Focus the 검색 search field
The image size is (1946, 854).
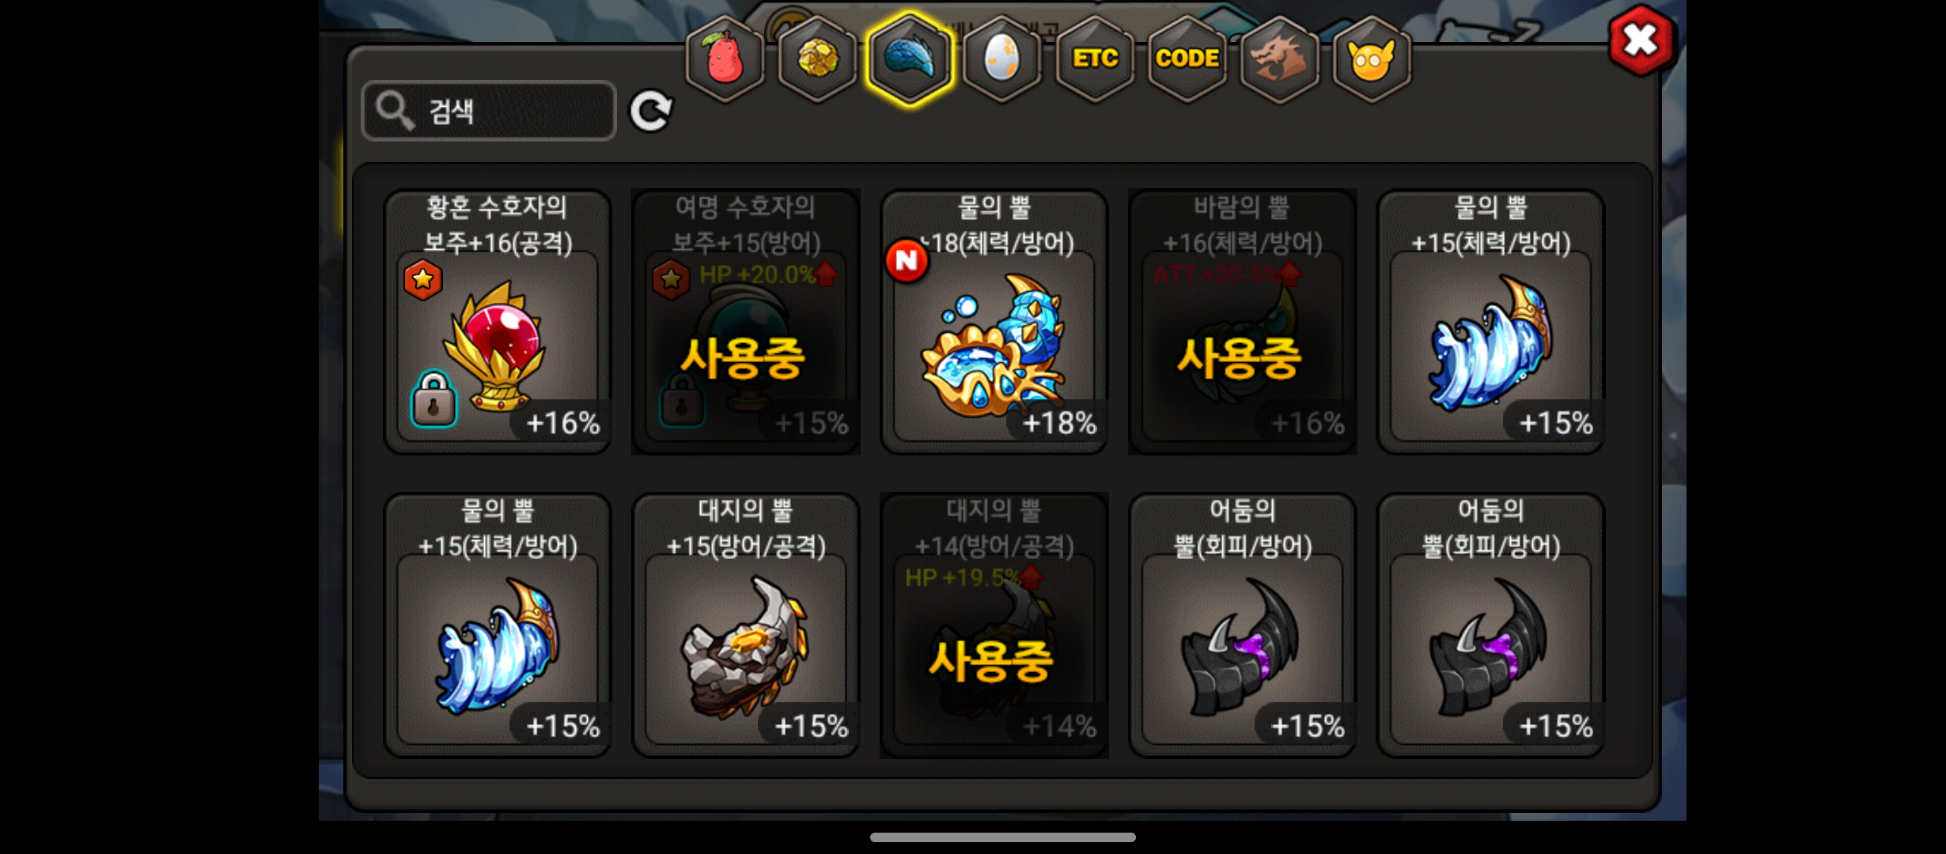(x=489, y=111)
